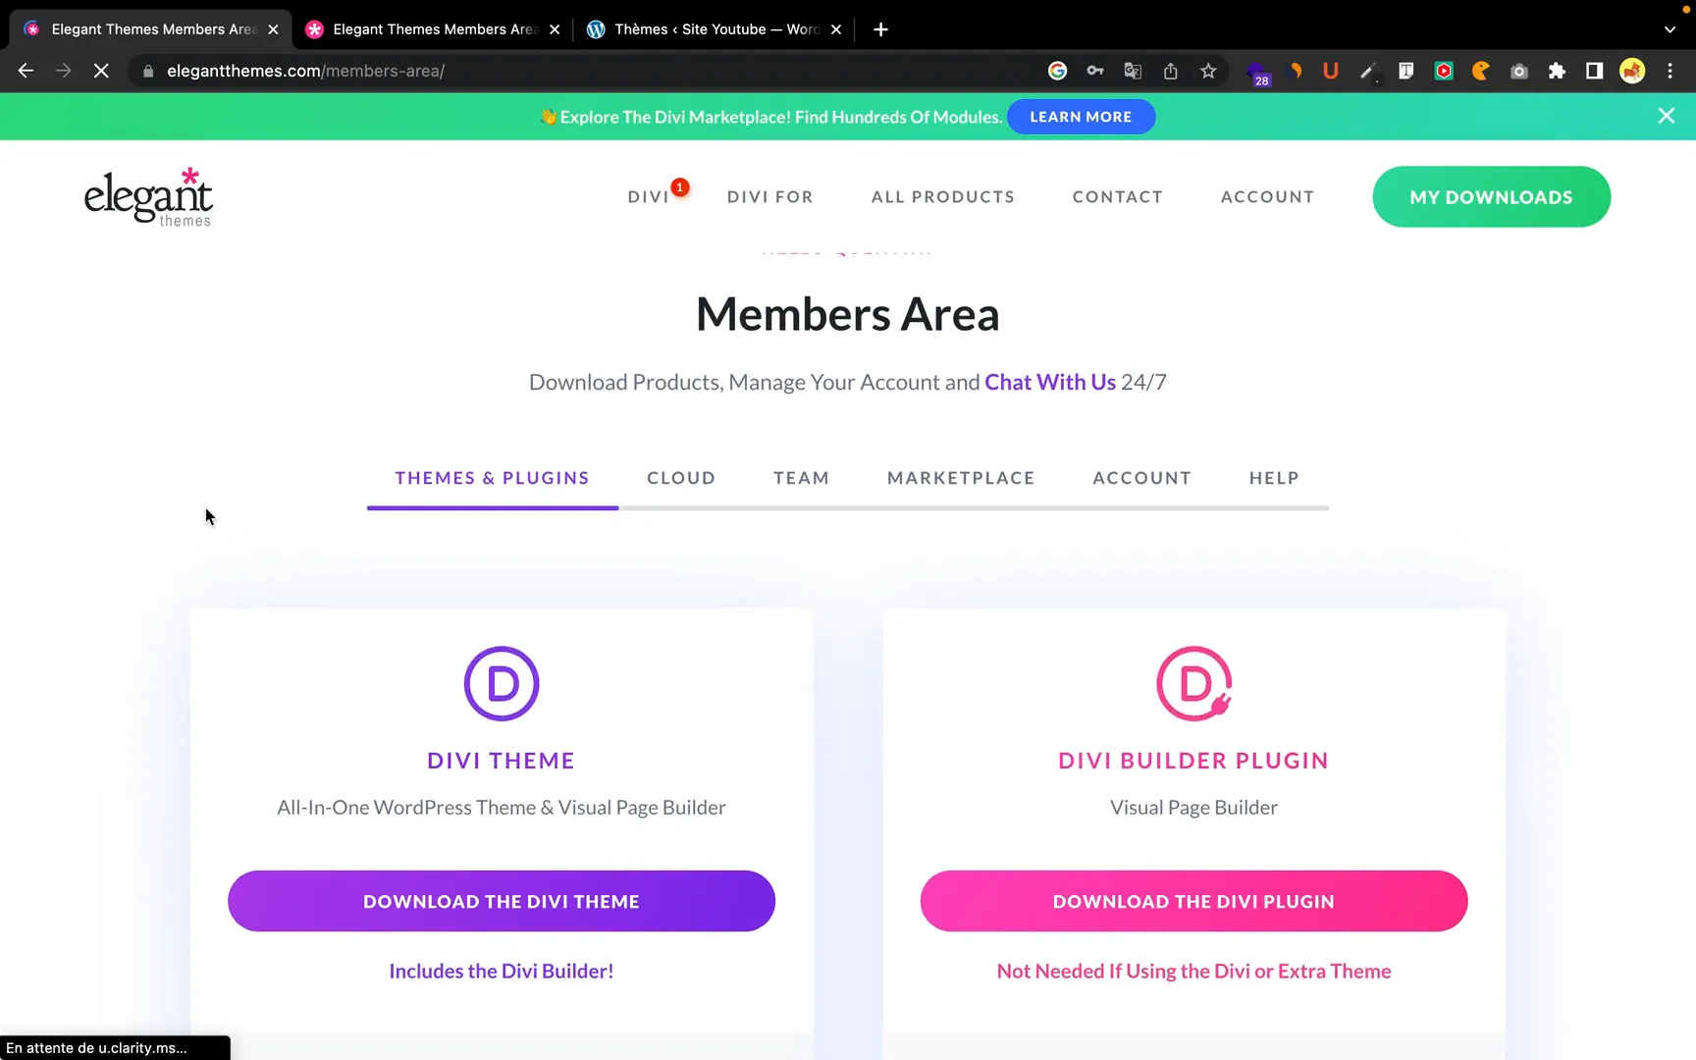Open Chrome three-dot menu

(1669, 71)
